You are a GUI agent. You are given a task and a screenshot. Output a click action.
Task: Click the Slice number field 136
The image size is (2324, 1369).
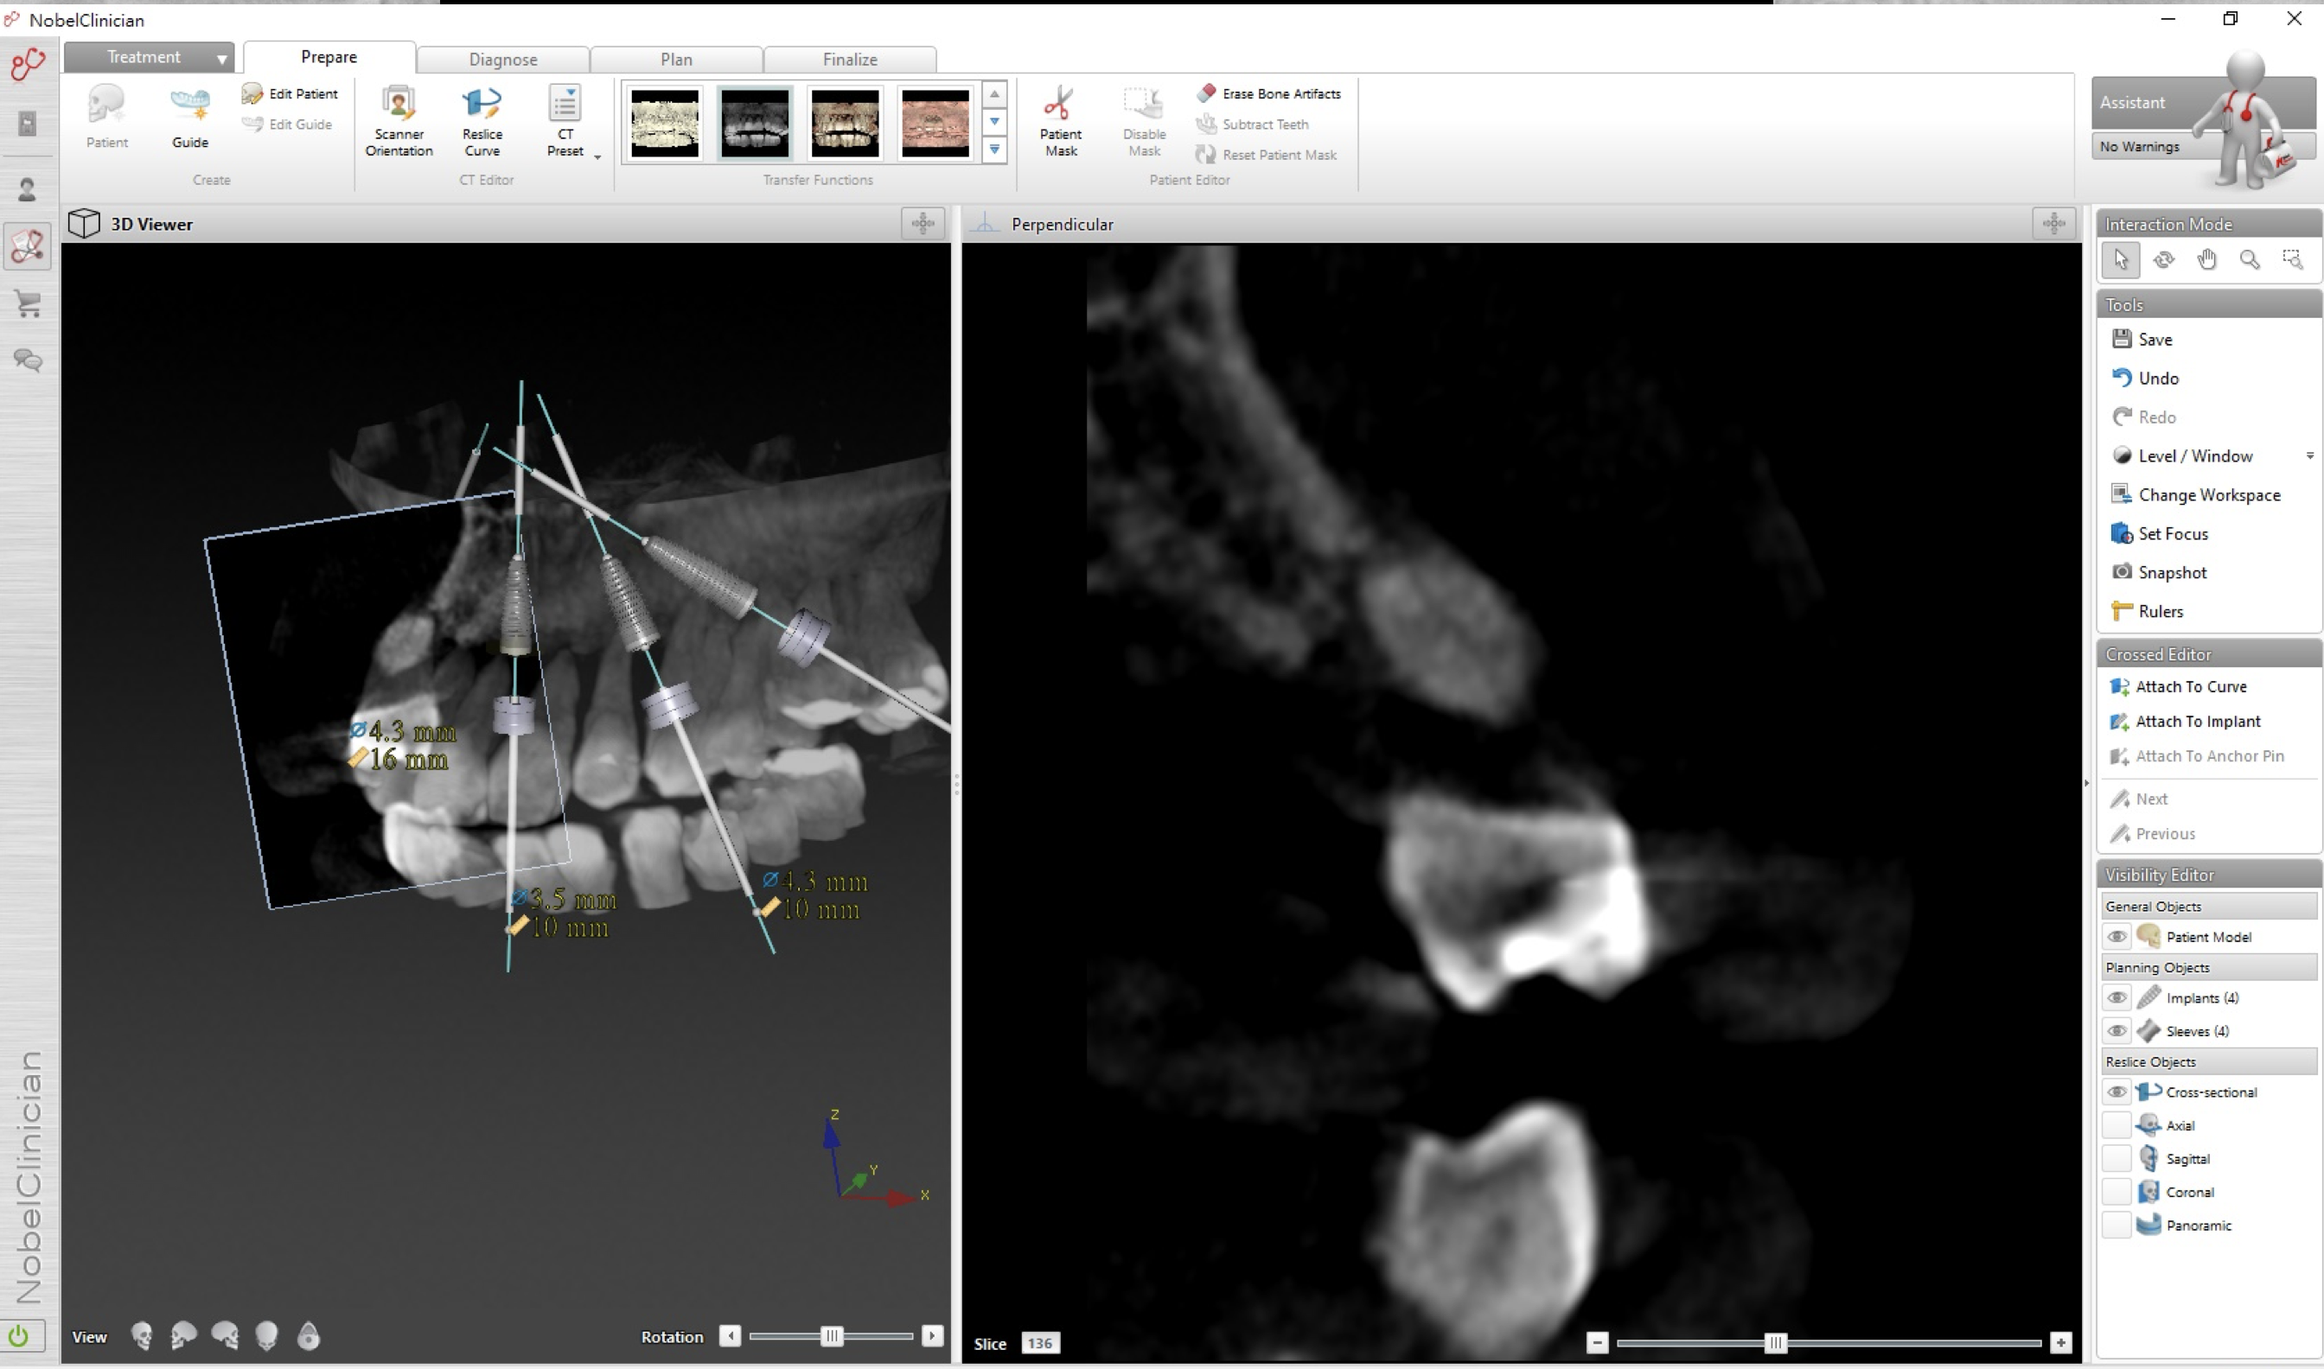(x=1041, y=1343)
